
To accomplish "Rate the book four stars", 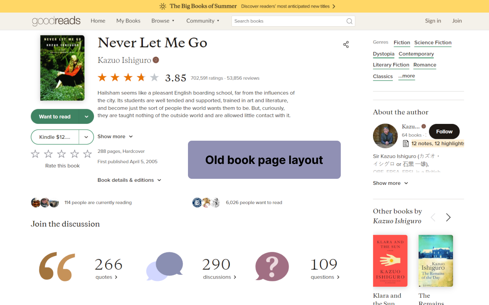I will point(74,154).
